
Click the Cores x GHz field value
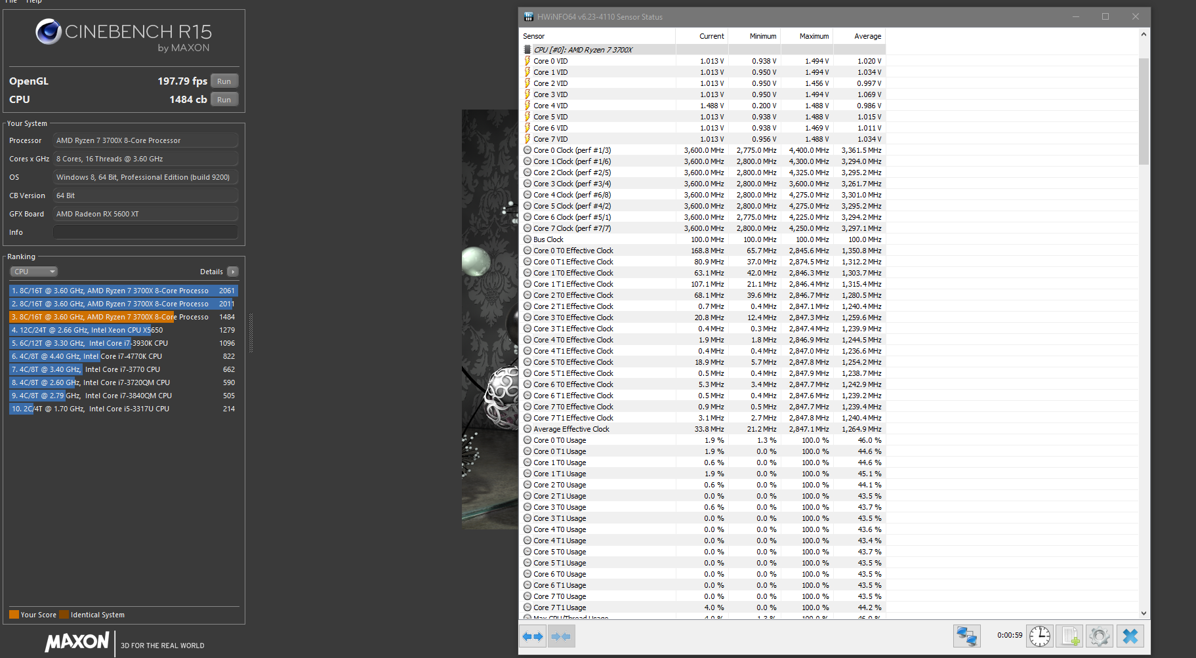pos(146,159)
